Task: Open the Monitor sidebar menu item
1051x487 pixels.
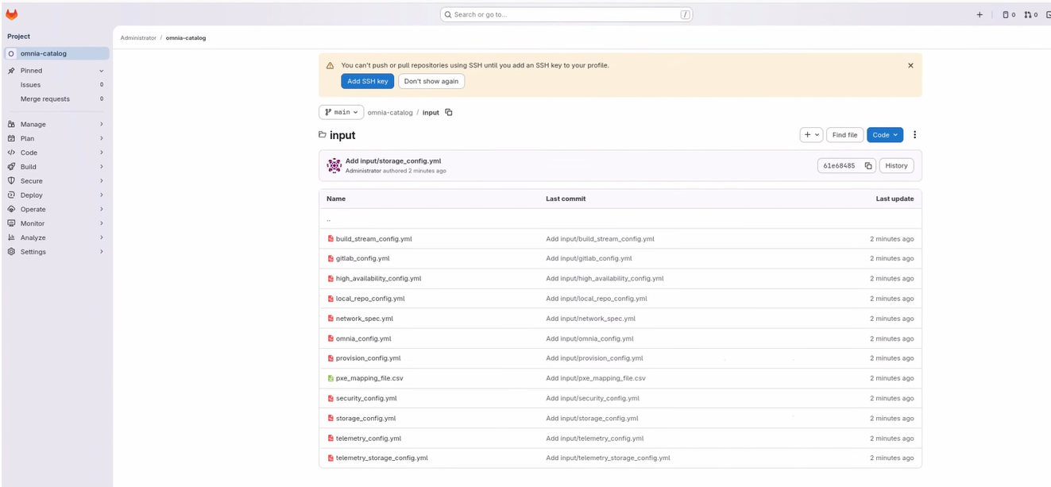Action: pos(56,223)
